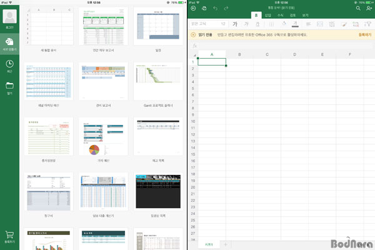Open insert and delete cells options

[356, 24]
